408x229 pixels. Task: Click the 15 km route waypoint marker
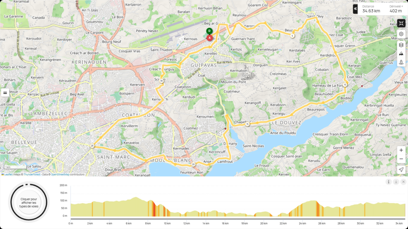[247, 124]
